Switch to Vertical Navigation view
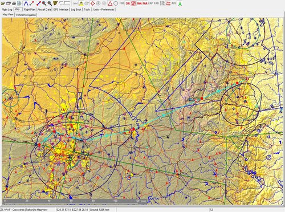The width and height of the screenshot is (285, 212). pos(26,15)
